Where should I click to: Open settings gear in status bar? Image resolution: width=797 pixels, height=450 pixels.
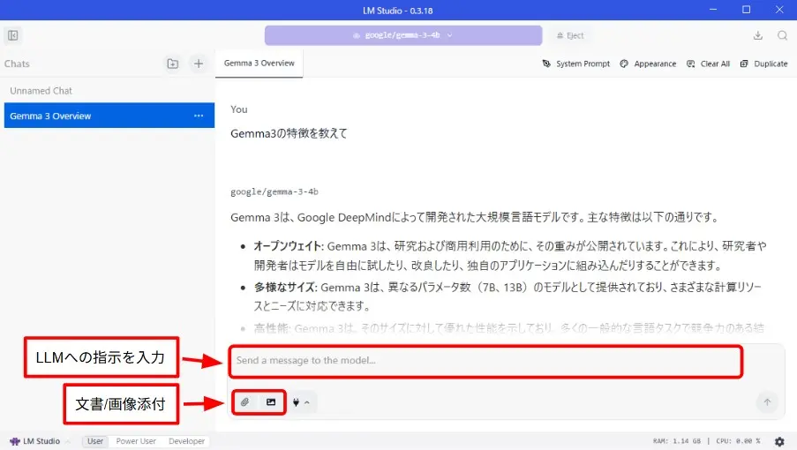(x=779, y=441)
